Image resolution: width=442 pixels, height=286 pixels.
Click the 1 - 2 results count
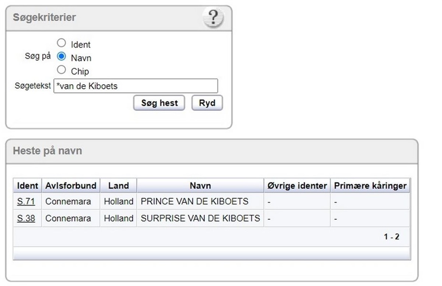click(391, 237)
